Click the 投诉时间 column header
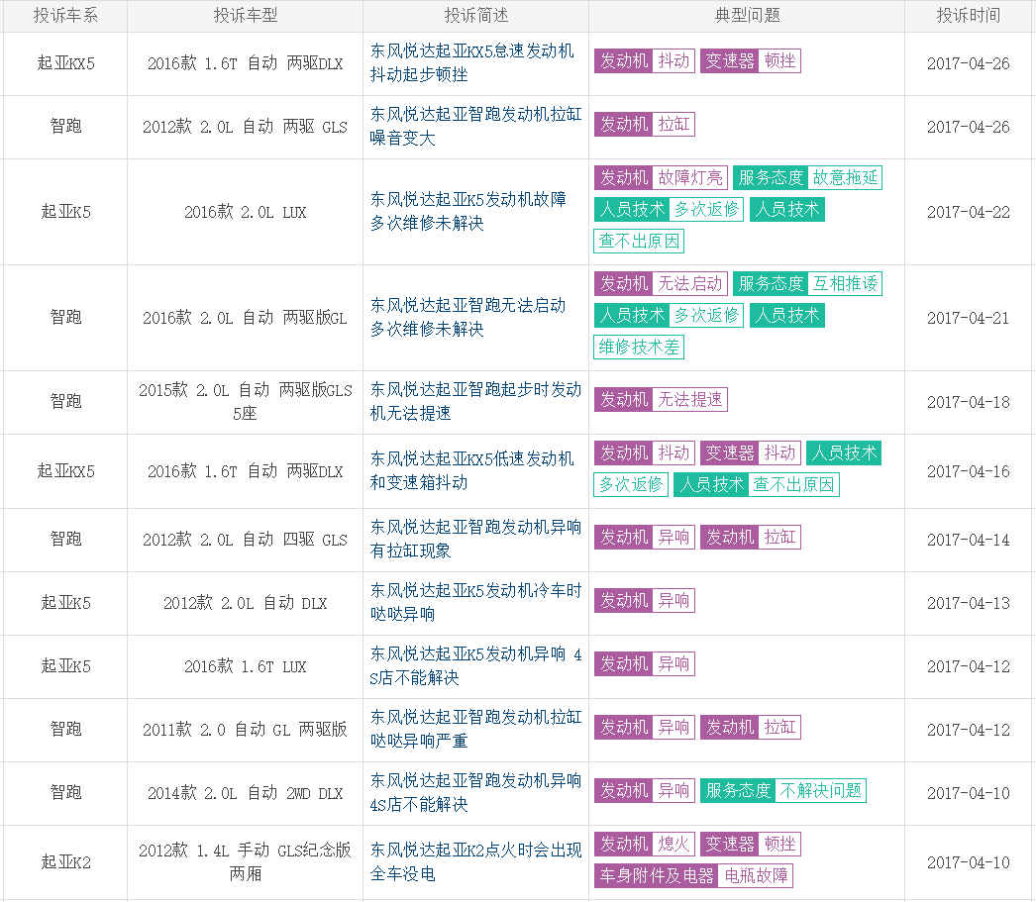The width and height of the screenshot is (1036, 902). [969, 15]
